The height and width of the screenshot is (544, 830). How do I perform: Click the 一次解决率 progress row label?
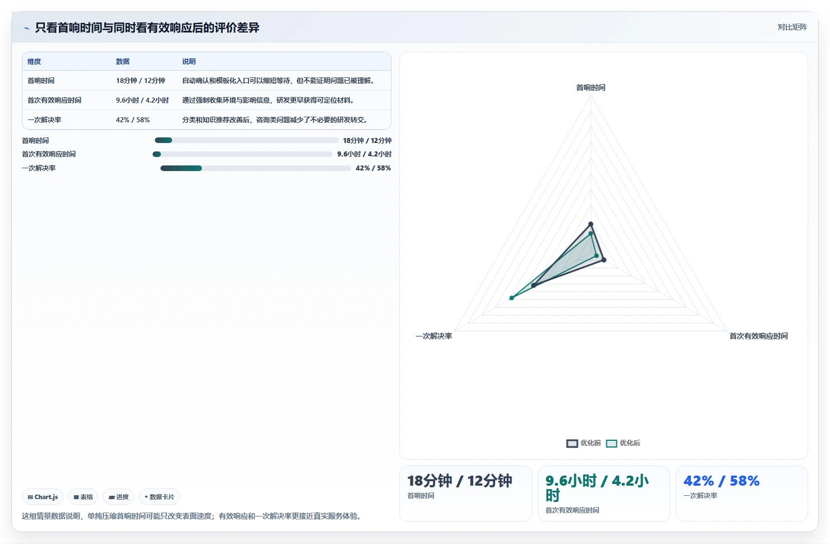39,168
